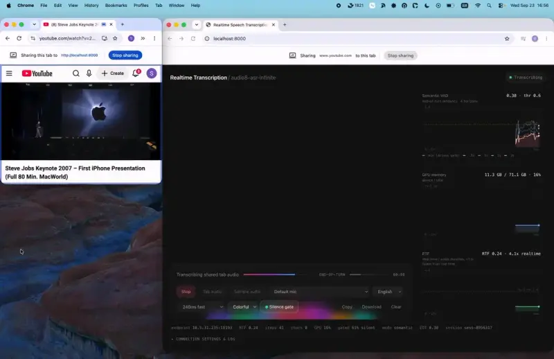
Task: Click the 'Transcribing' status indicator
Action: [526, 77]
